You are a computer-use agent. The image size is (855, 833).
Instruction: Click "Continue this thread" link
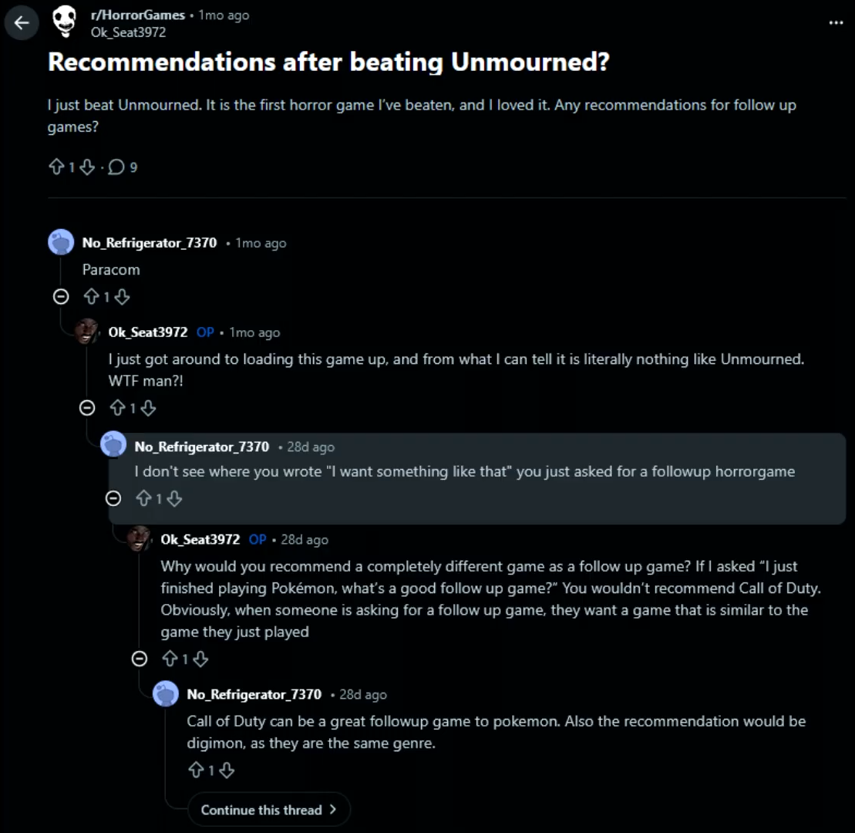tap(268, 810)
